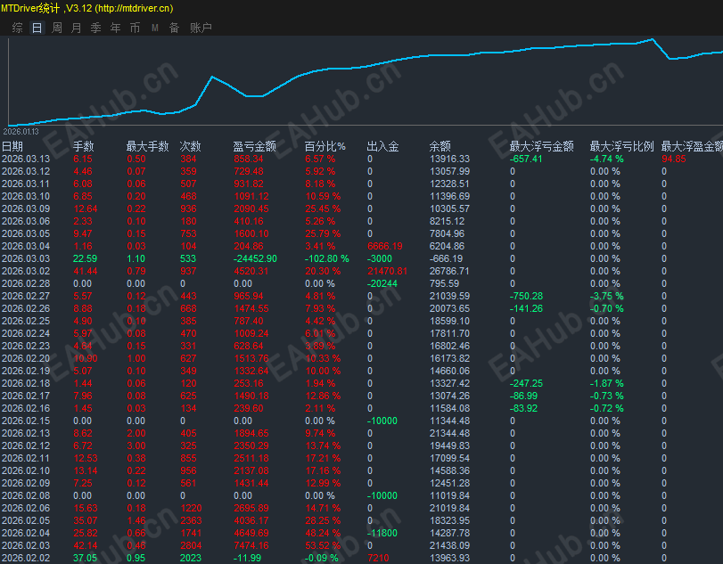Switch to the 综 summary tab
This screenshot has height=564, width=723.
pyautogui.click(x=18, y=28)
